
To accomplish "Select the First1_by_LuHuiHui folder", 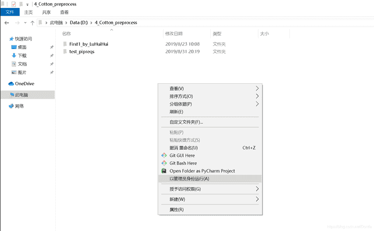I will click(88, 44).
